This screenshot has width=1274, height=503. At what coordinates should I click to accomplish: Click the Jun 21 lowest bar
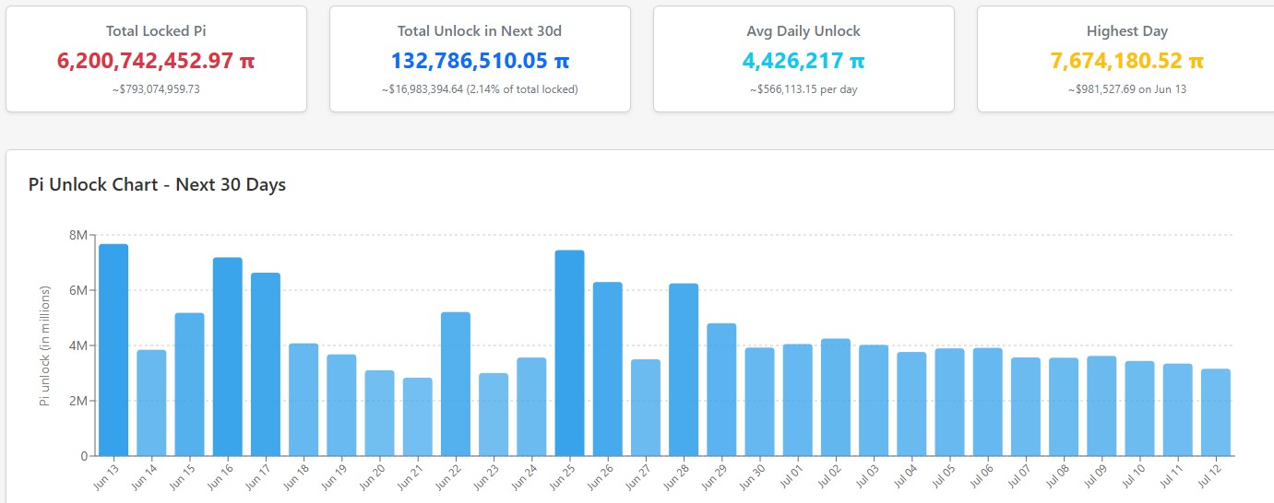tap(417, 416)
